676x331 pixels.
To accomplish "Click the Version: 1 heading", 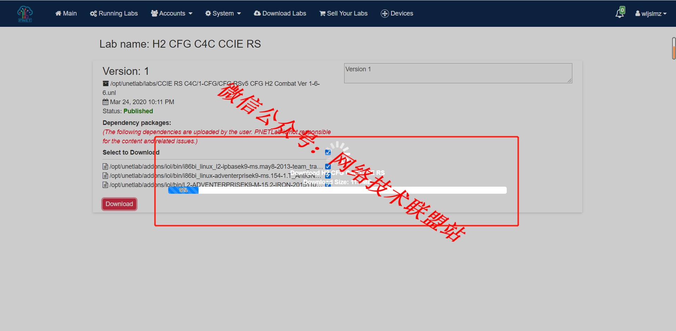I will 126,71.
